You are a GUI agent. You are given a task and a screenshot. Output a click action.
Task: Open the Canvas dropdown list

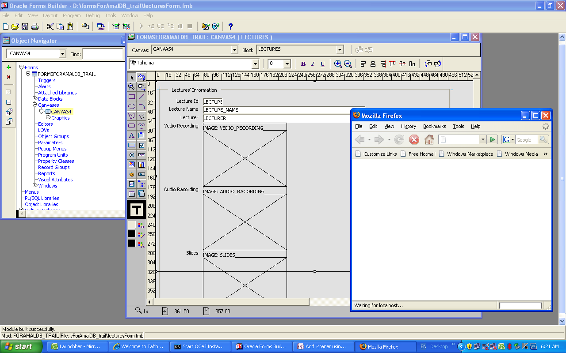click(234, 50)
